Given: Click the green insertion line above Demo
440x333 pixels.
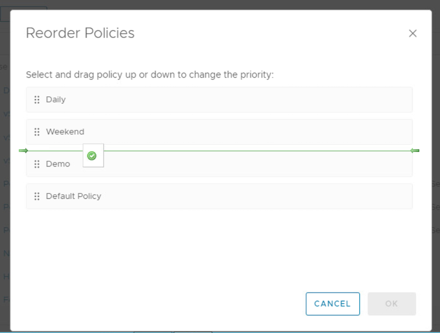Looking at the screenshot, I should point(252,151).
